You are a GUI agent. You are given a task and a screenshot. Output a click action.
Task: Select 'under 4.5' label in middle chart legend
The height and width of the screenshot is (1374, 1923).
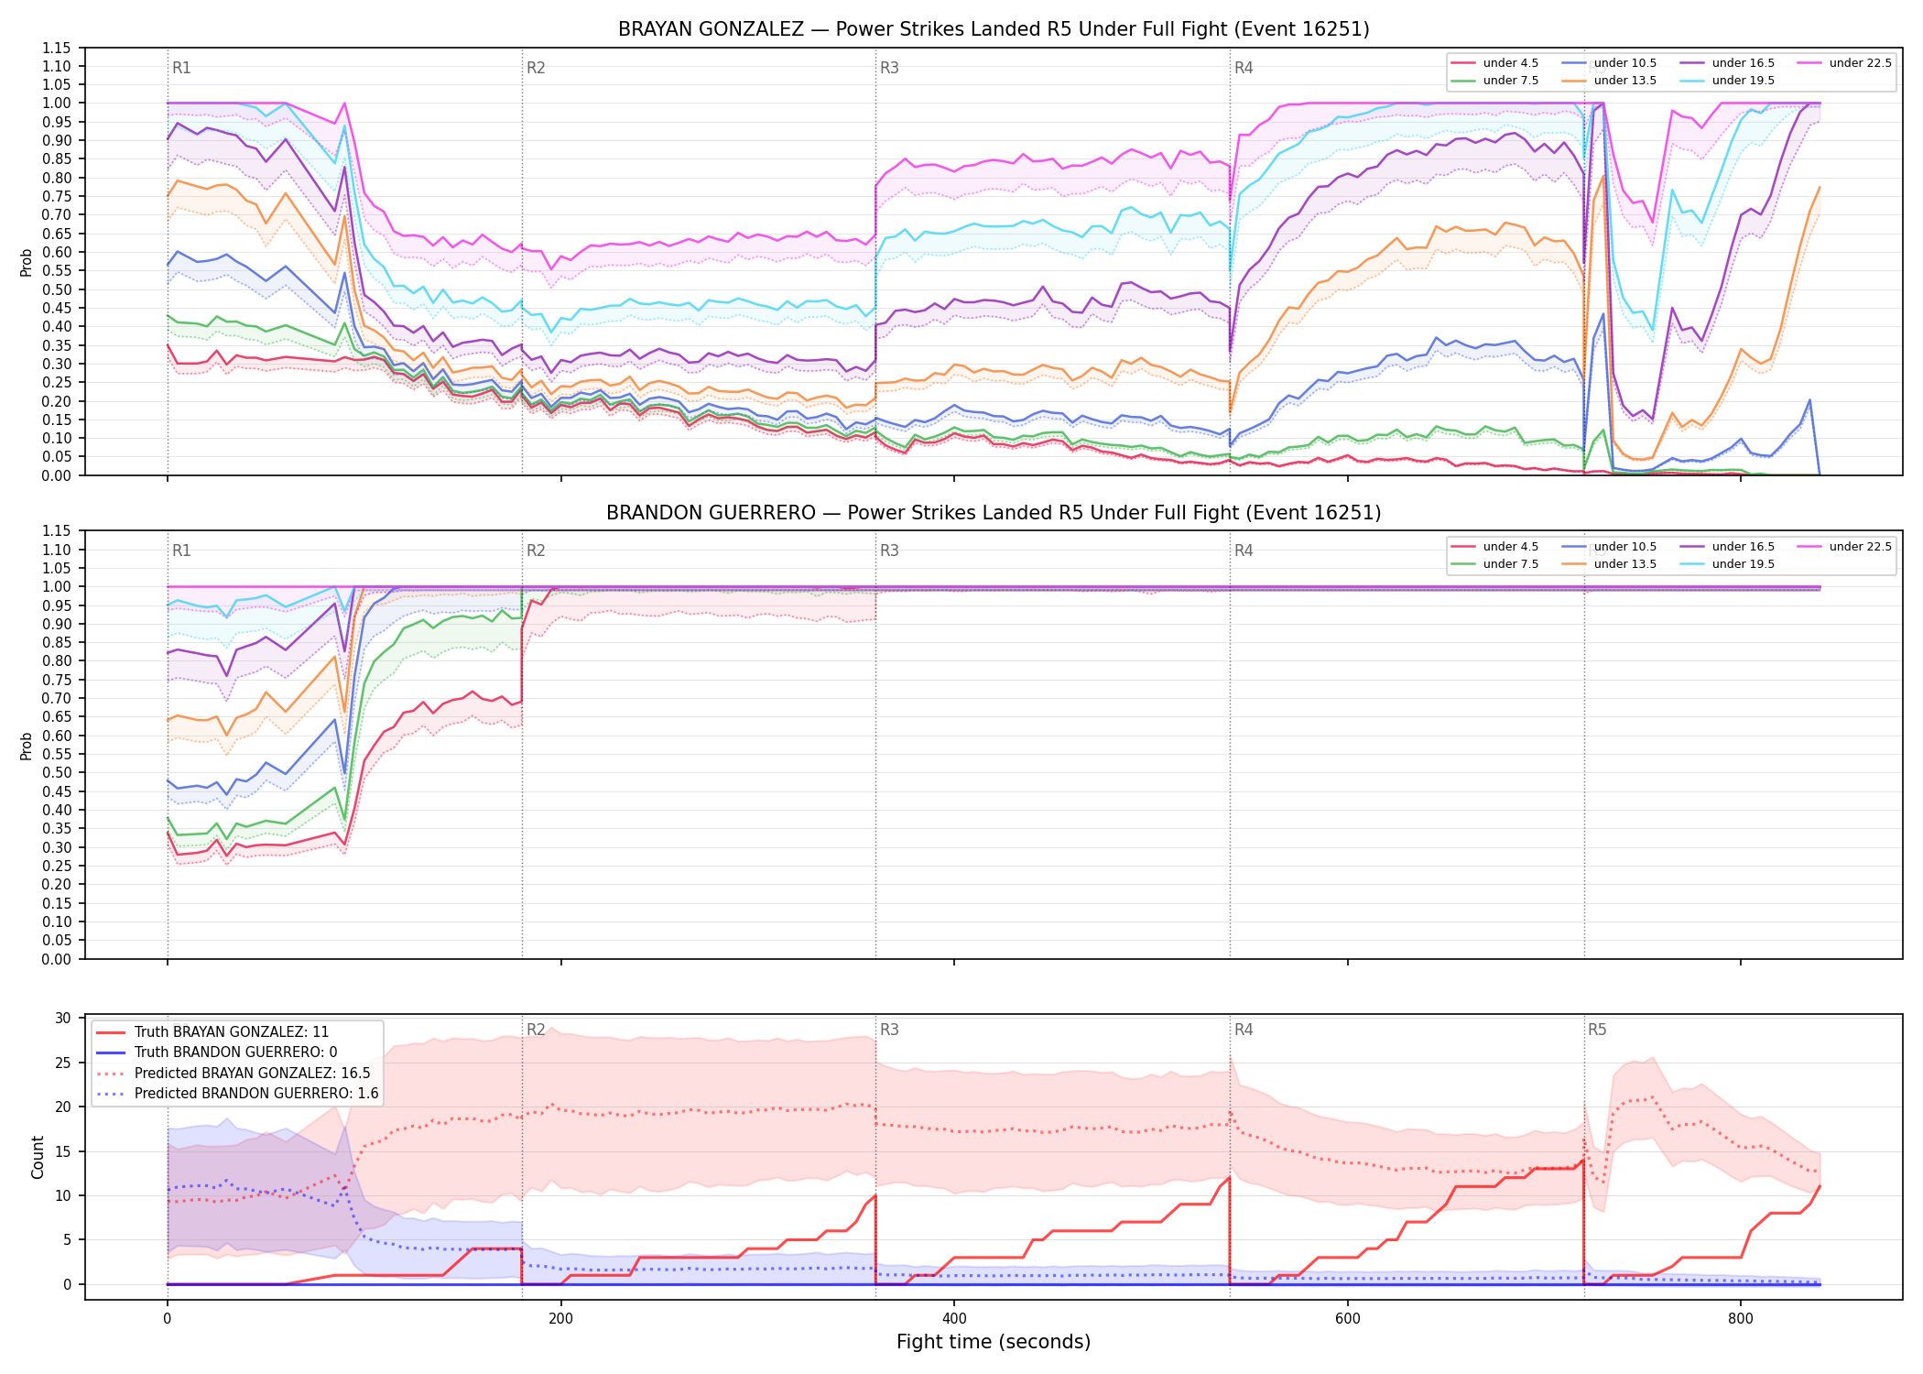pos(1511,547)
